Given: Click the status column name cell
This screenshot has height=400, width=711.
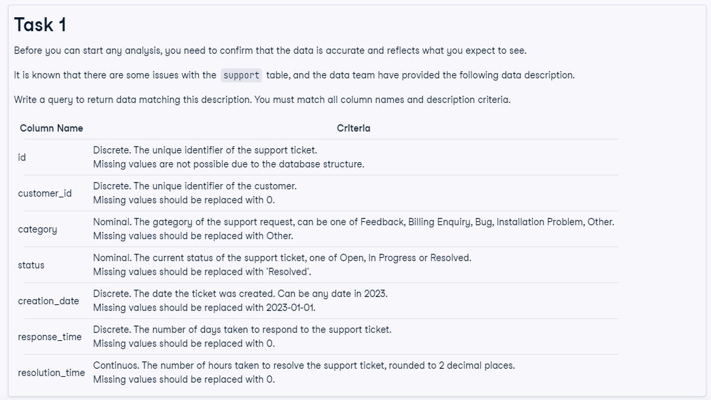Looking at the screenshot, I should click(x=31, y=265).
